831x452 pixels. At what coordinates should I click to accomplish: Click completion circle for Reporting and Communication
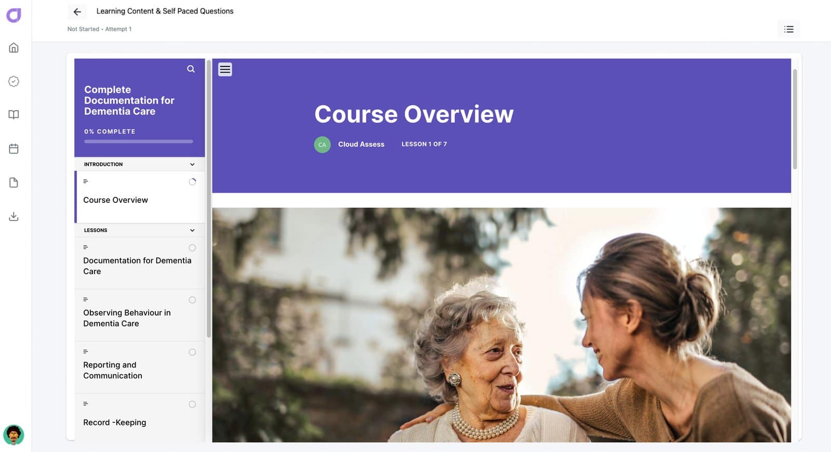click(192, 352)
